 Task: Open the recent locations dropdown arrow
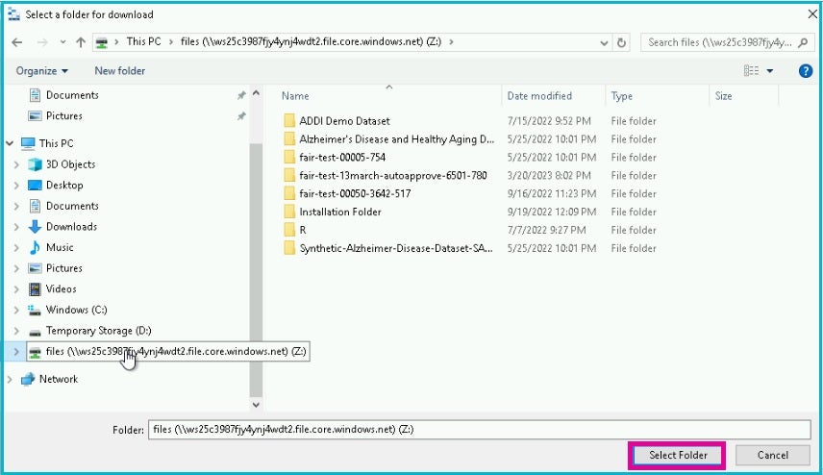click(63, 42)
